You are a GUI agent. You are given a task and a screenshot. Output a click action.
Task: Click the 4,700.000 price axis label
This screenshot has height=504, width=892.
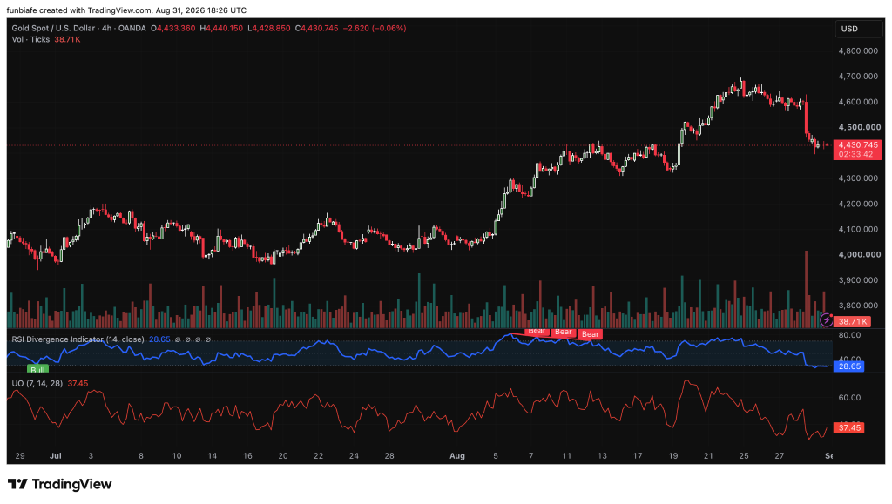coord(858,76)
